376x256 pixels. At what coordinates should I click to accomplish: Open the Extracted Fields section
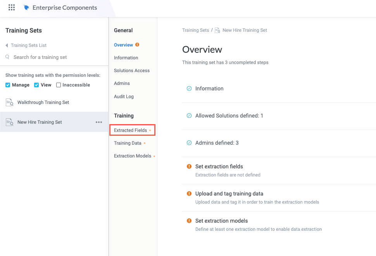click(x=131, y=130)
